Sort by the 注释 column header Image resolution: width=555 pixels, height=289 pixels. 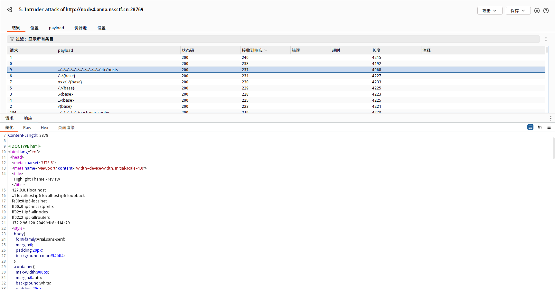pyautogui.click(x=483, y=51)
